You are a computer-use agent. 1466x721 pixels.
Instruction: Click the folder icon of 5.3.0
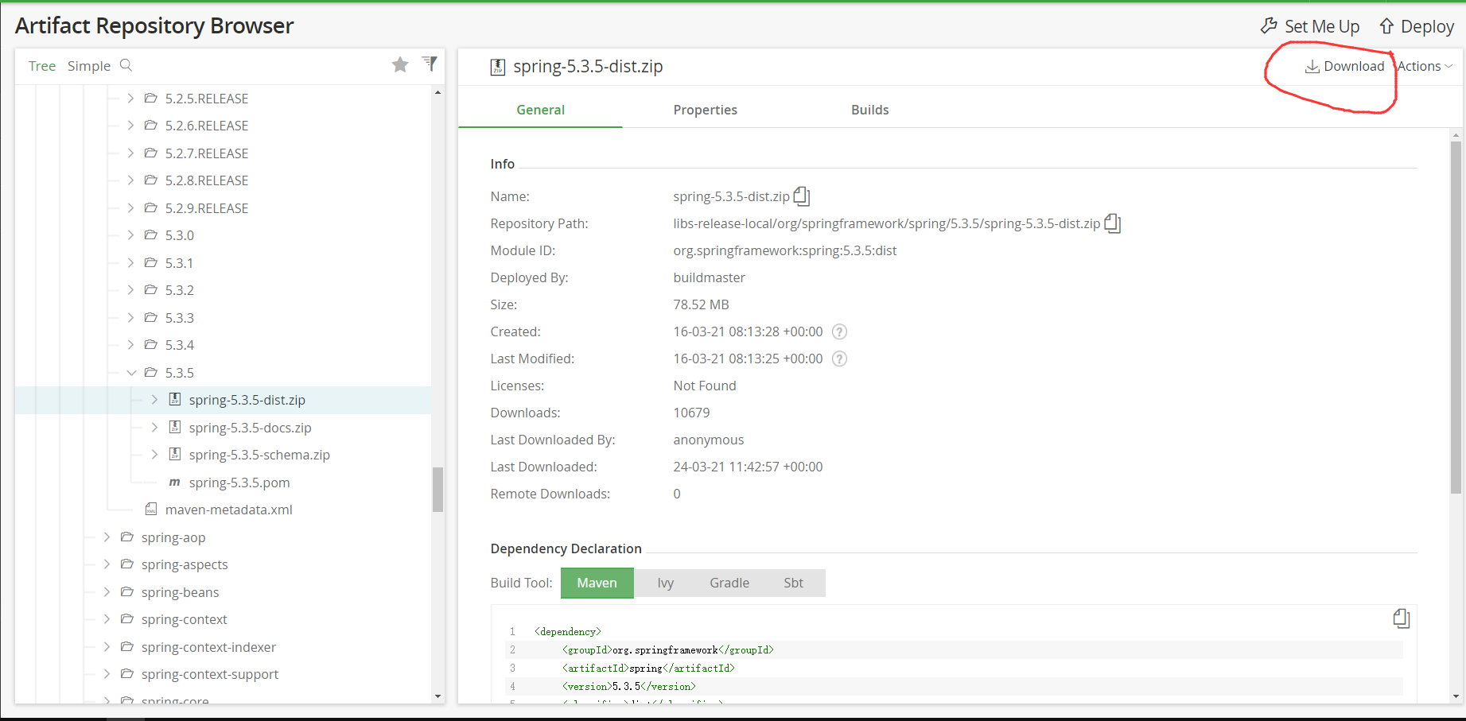151,235
